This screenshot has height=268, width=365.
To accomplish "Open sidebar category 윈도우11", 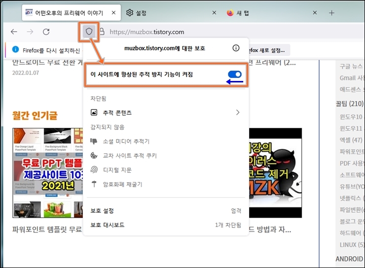I will pos(351,128).
